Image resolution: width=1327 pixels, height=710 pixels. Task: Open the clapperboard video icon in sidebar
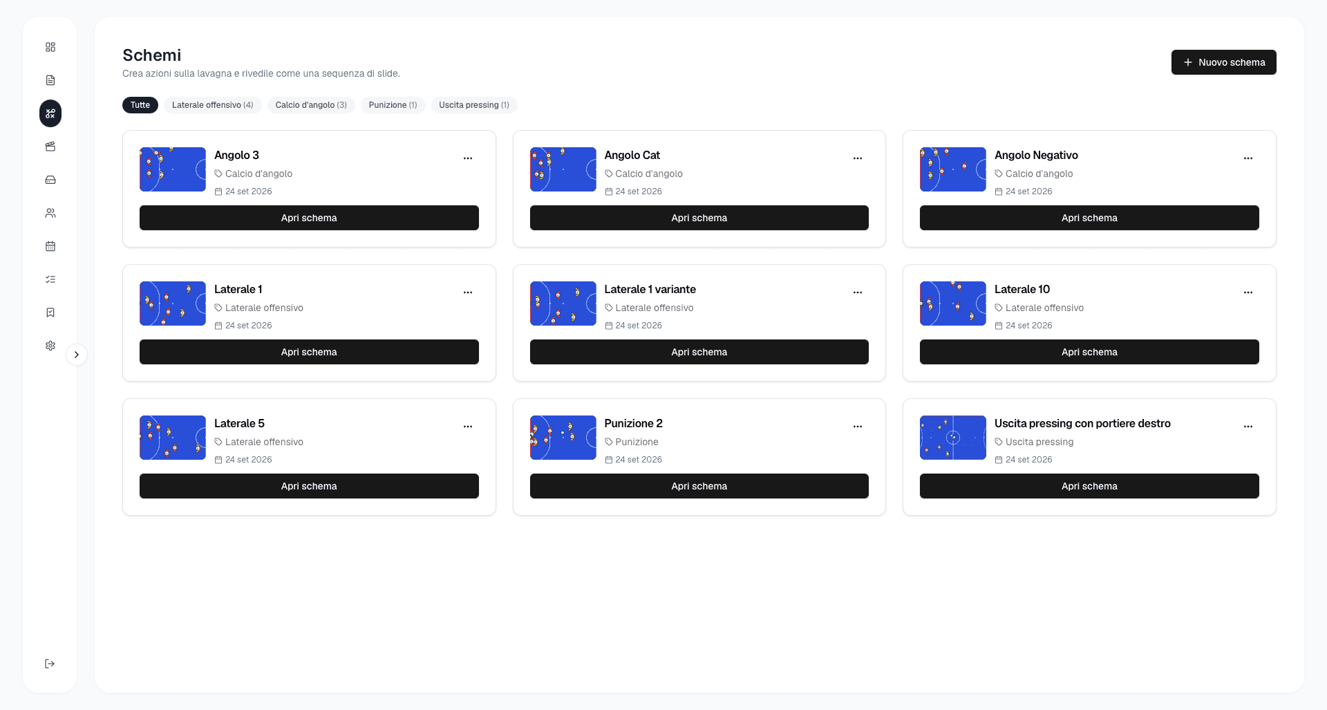(50, 147)
